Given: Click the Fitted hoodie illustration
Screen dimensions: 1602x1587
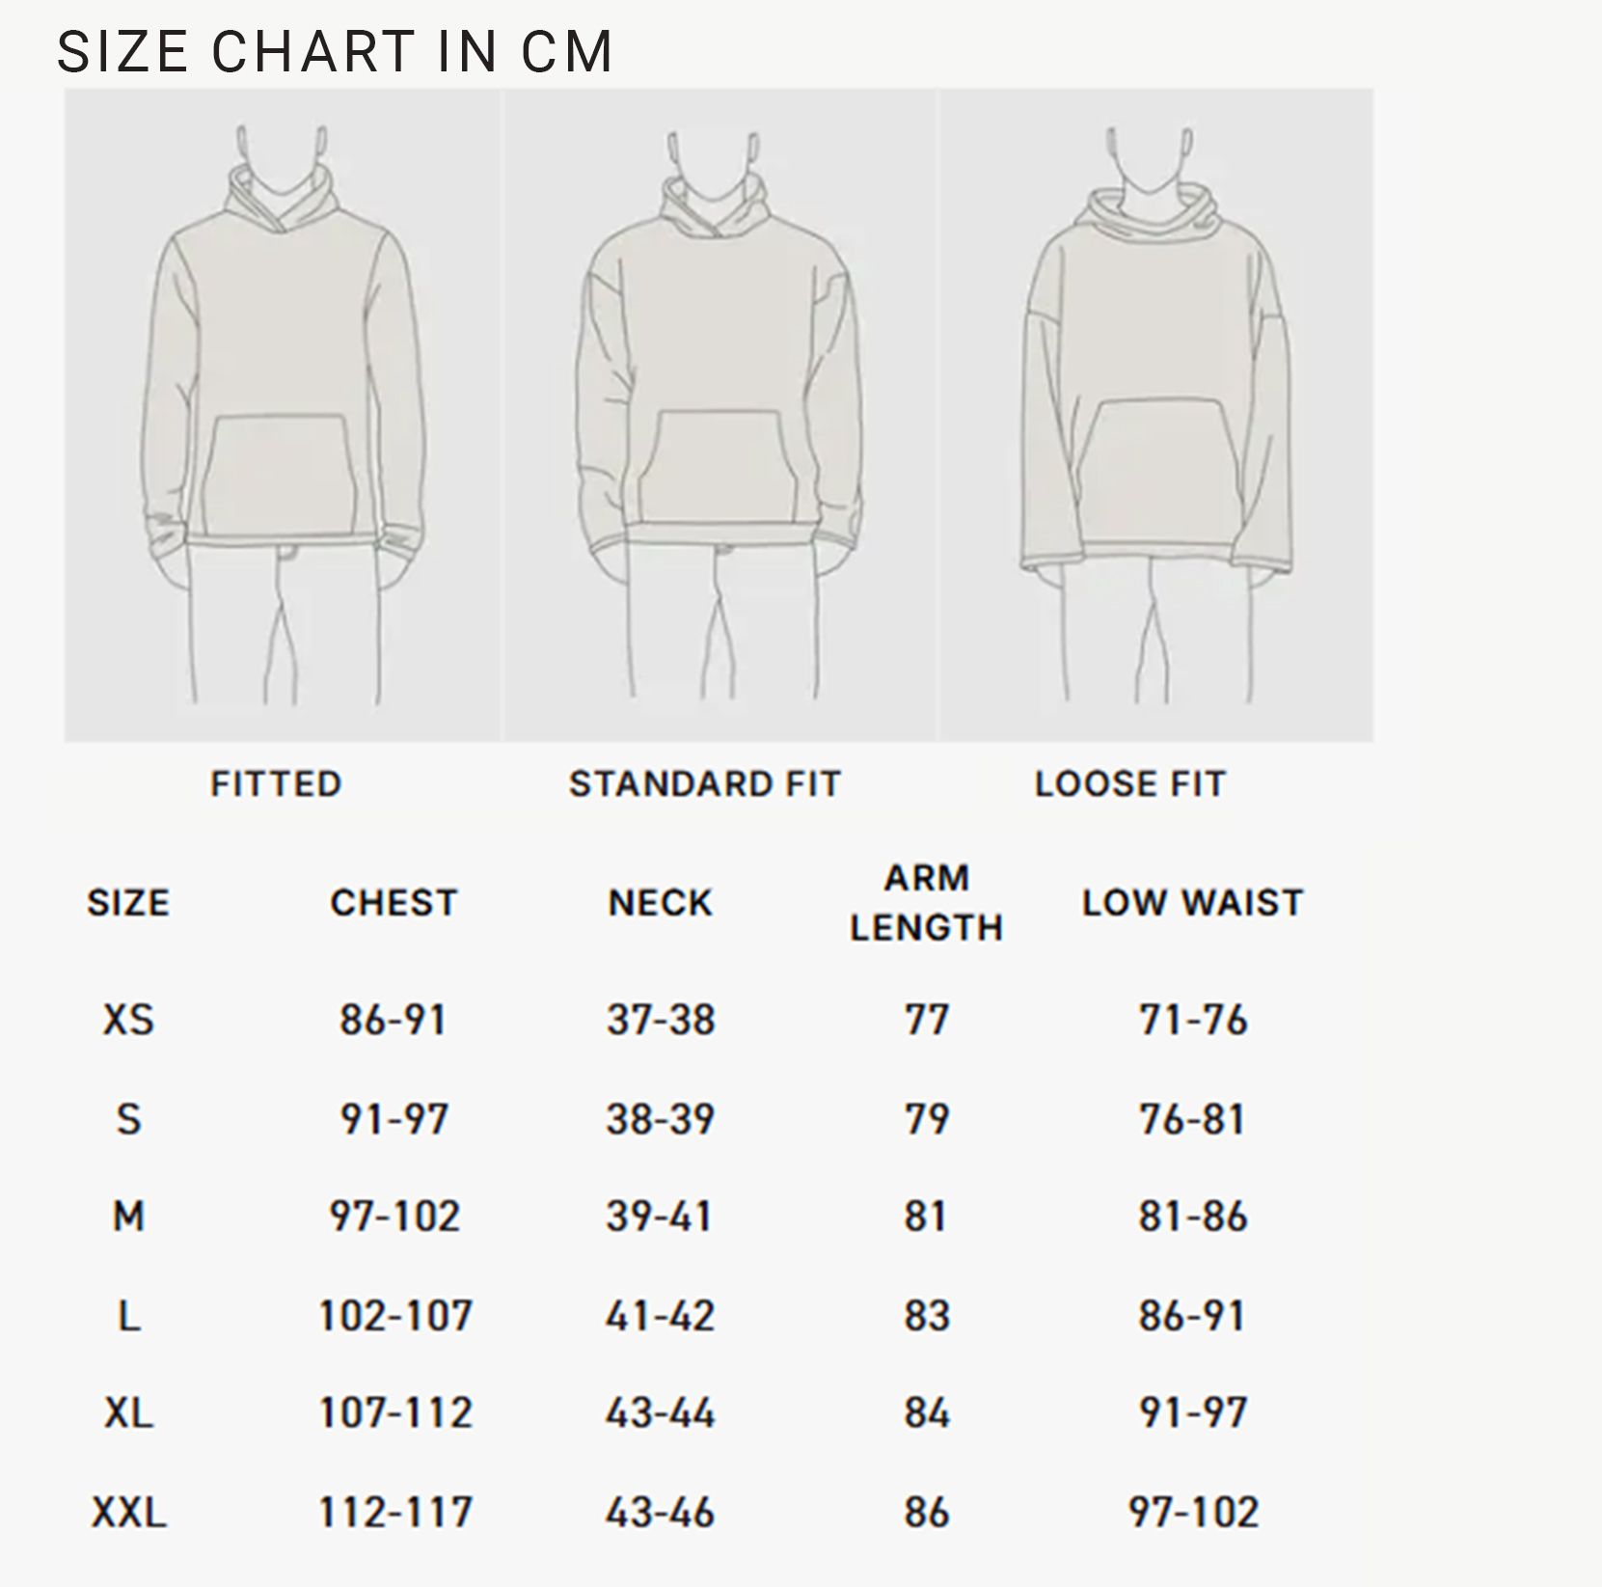Looking at the screenshot, I should point(283,415).
